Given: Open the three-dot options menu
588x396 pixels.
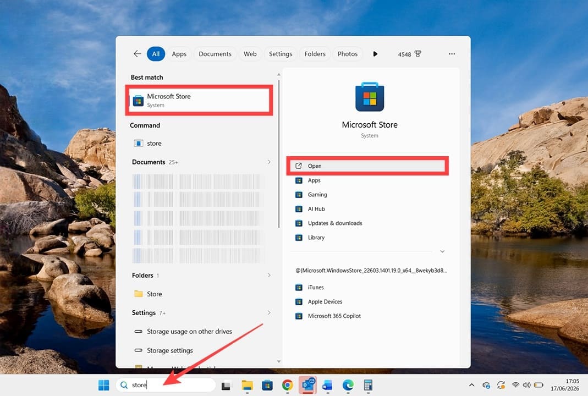Looking at the screenshot, I should point(452,54).
